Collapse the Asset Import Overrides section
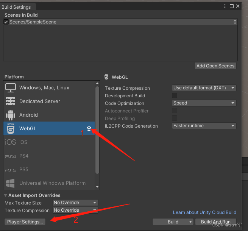Screen dimensions: 248x231 tap(5, 195)
